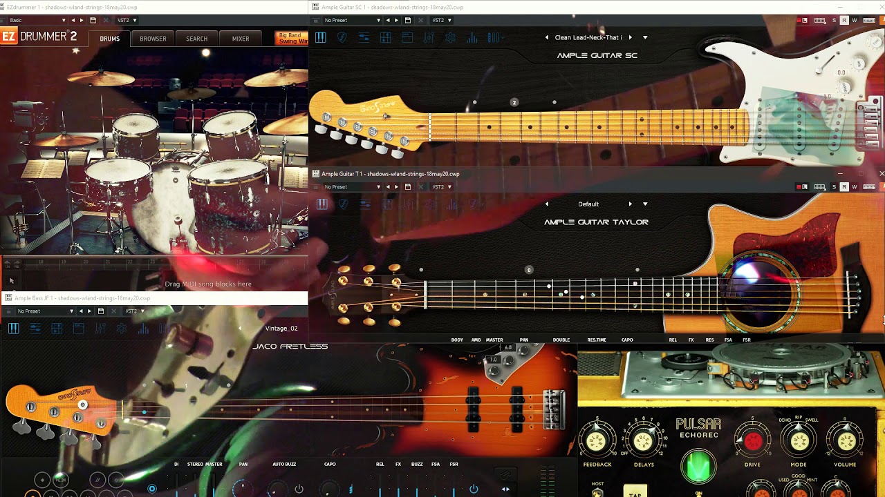The image size is (885, 497).
Task: Expand the Ample Guitar Taylor Default preset list
Action: click(x=645, y=204)
